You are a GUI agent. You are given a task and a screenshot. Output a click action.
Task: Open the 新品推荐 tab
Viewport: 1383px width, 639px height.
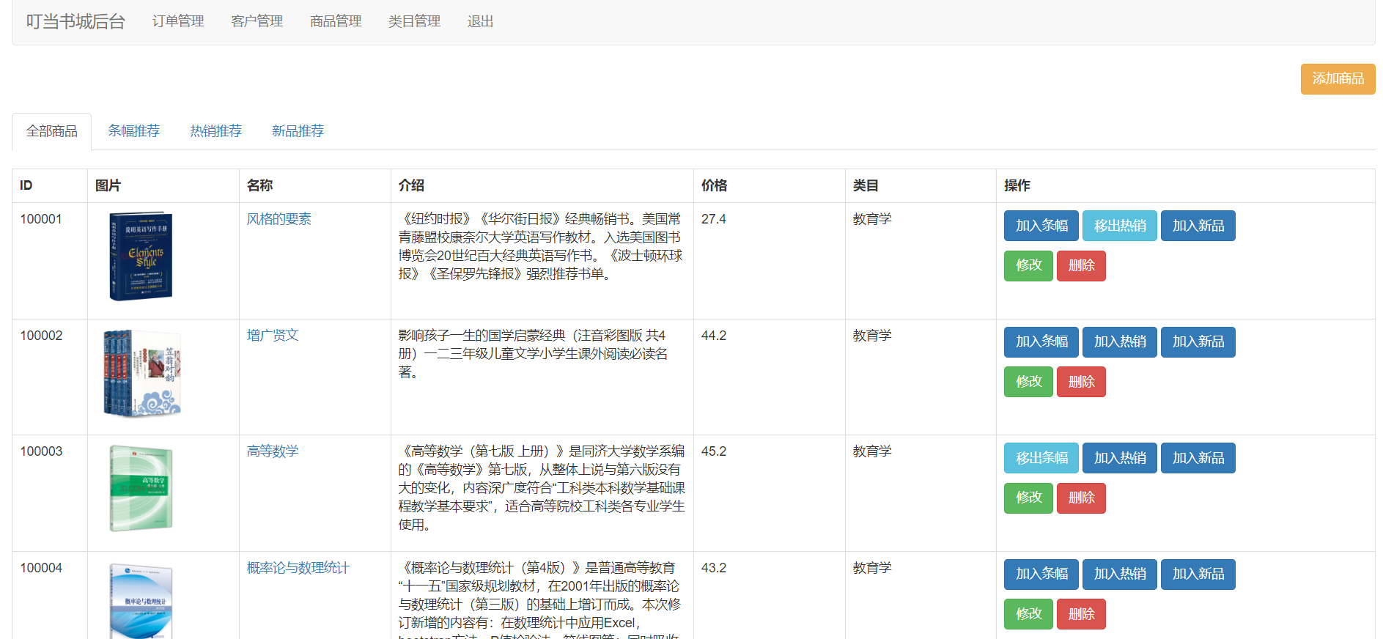point(298,131)
